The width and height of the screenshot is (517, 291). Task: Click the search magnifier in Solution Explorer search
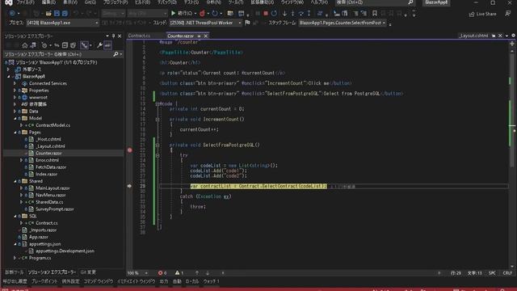point(116,54)
